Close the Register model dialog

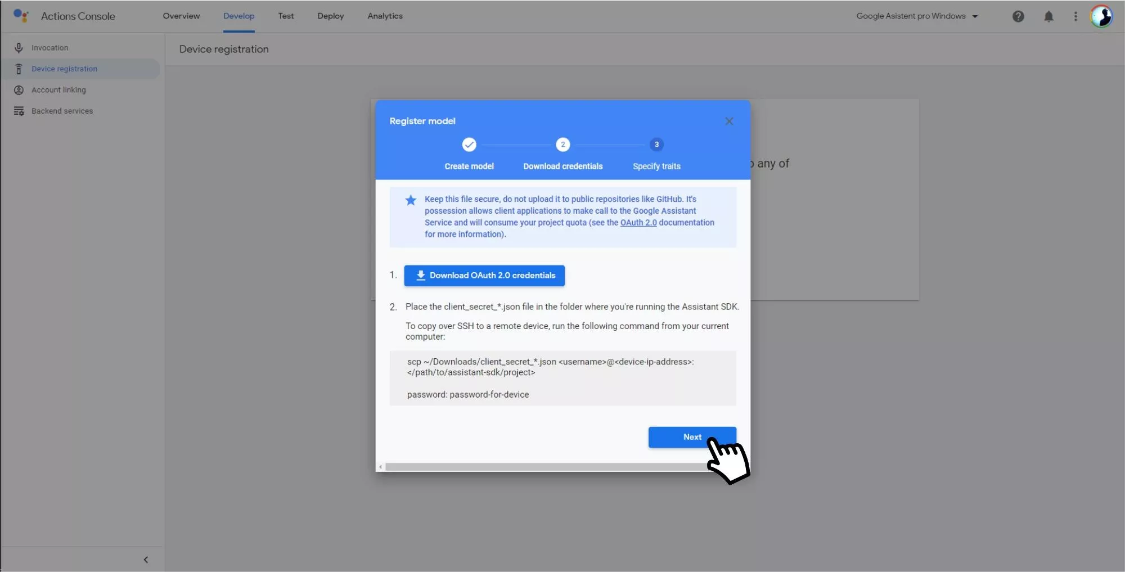click(729, 121)
